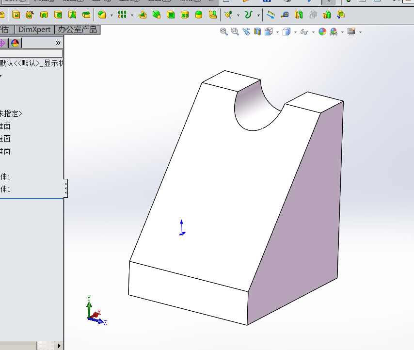Click the Move/Copy Bodies icon
Image resolution: width=414 pixels, height=350 pixels.
tap(341, 15)
